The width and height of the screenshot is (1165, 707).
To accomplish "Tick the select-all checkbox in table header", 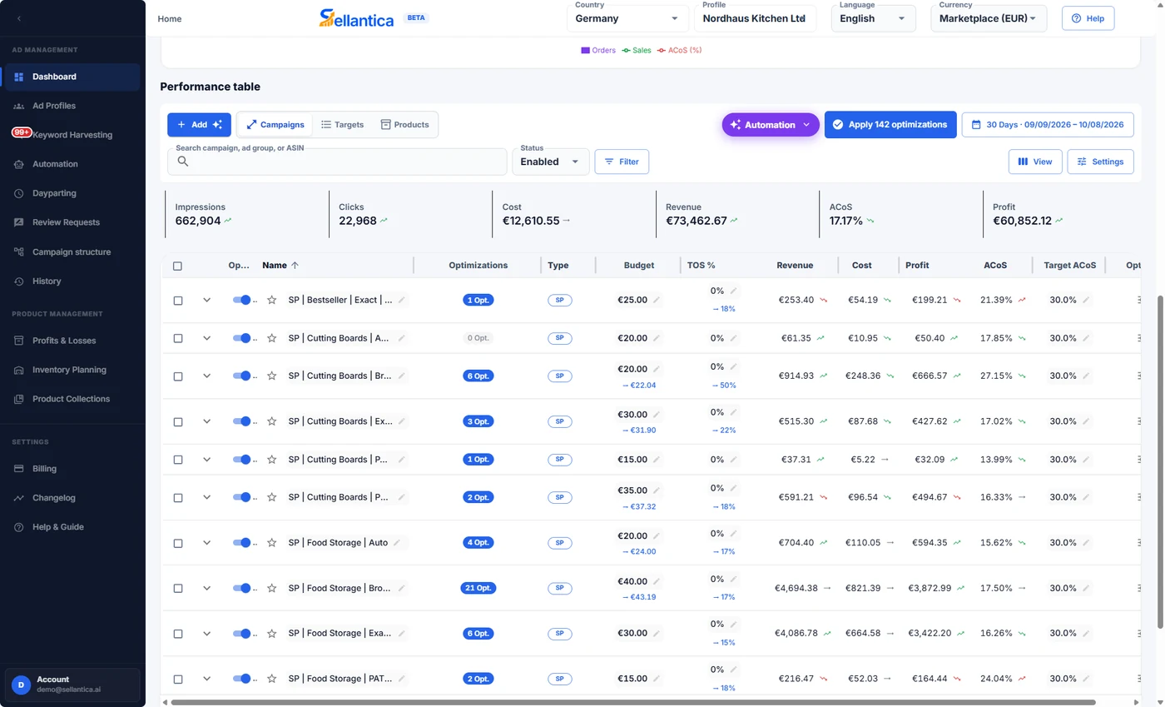I will click(177, 266).
